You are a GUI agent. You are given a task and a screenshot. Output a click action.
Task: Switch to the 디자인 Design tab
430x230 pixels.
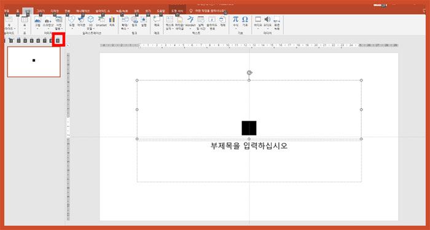click(55, 11)
